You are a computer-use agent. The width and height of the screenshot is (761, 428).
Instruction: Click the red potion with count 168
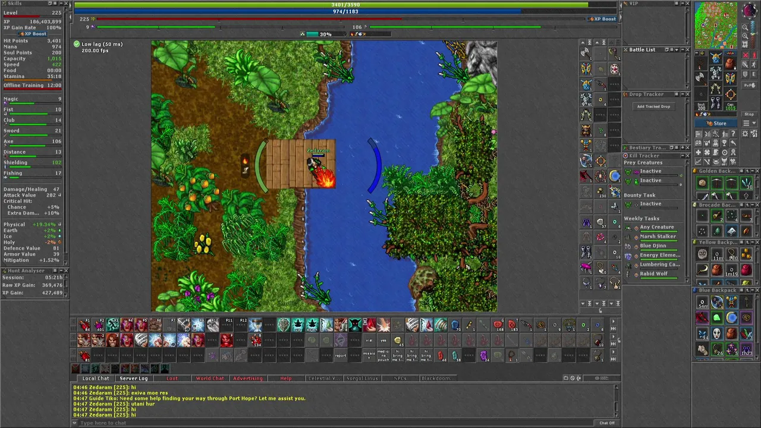pyautogui.click(x=498, y=325)
